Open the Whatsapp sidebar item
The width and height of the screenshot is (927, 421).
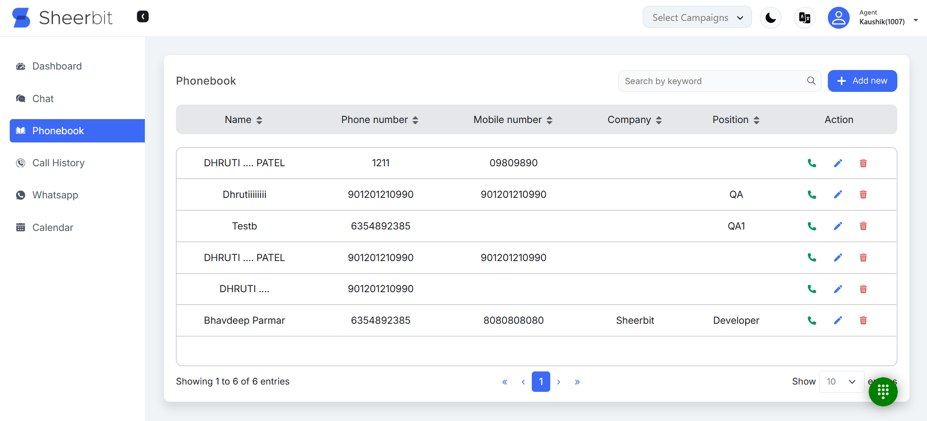coord(55,195)
